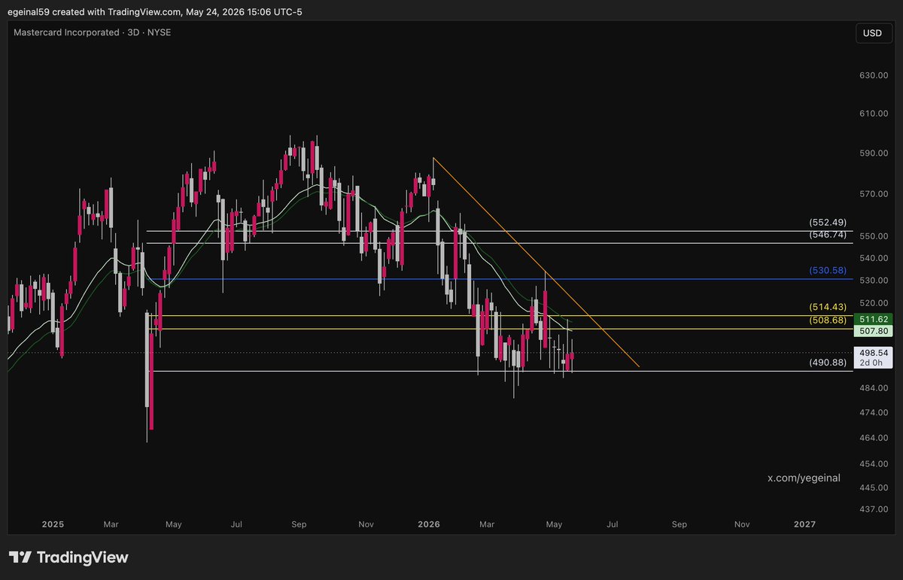Click the x.com/yegeinal link text
This screenshot has height=580, width=903.
point(804,478)
